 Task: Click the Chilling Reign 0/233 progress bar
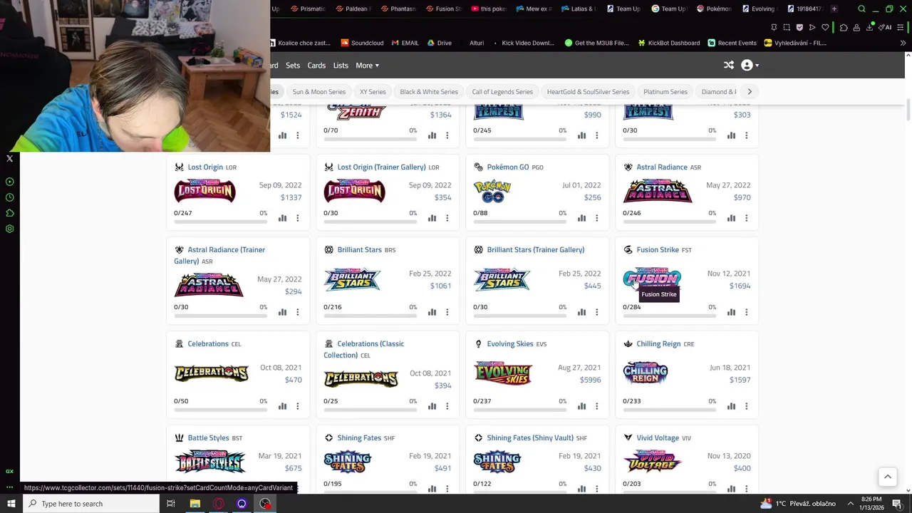coord(669,410)
